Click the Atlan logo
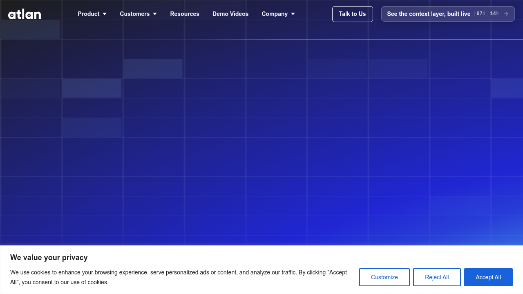Screen dimensions: 523x294 [x=25, y=14]
